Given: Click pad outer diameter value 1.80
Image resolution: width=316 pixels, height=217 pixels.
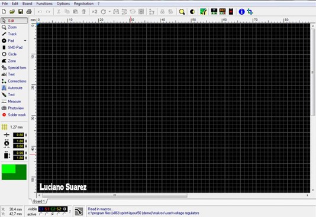Looking at the screenshot, I should (18, 141).
